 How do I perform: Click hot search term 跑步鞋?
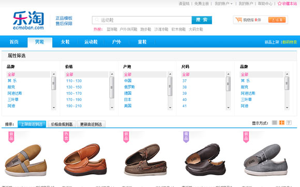click(x=145, y=30)
